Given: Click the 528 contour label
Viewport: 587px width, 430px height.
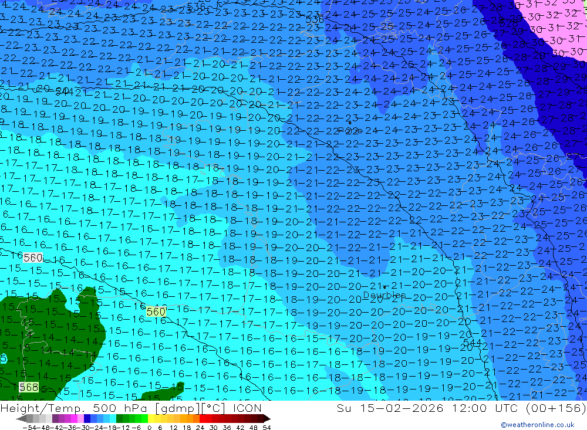Looking at the screenshot, I should [x=509, y=23].
